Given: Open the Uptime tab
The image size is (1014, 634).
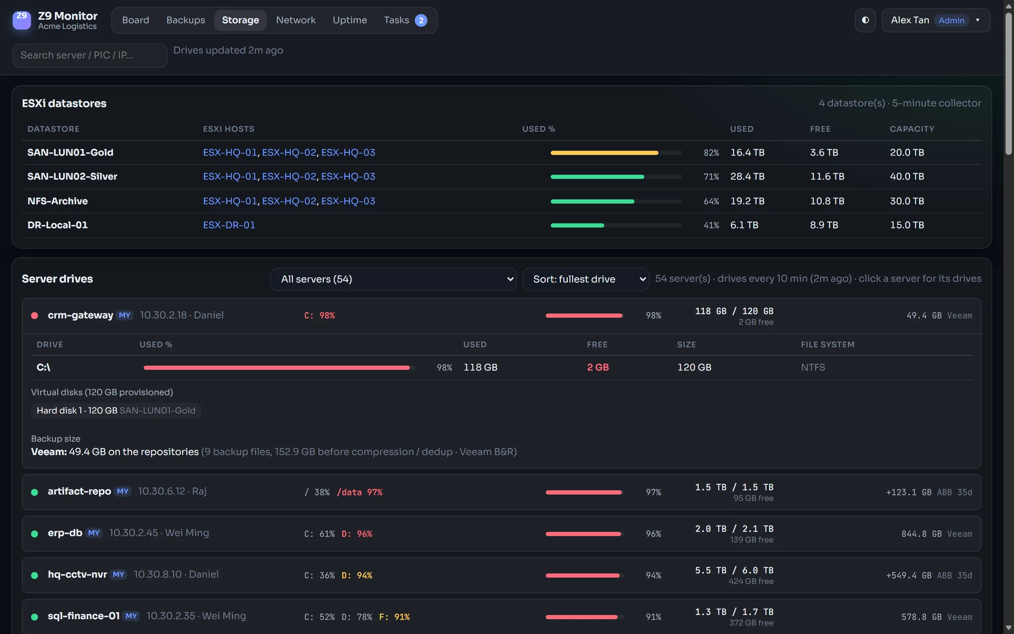Looking at the screenshot, I should click(x=350, y=20).
